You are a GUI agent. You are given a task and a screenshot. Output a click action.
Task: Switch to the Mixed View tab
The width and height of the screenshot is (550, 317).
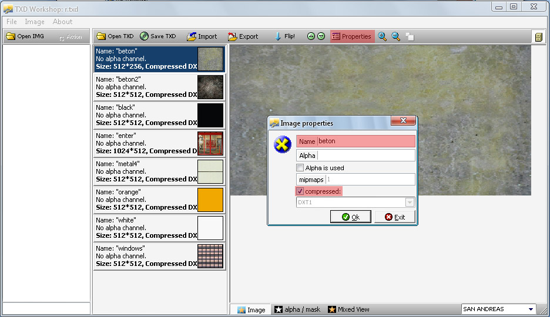349,310
